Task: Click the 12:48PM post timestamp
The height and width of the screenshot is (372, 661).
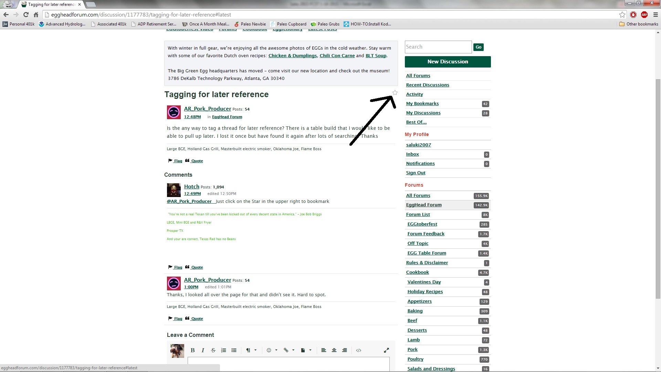Action: (192, 117)
